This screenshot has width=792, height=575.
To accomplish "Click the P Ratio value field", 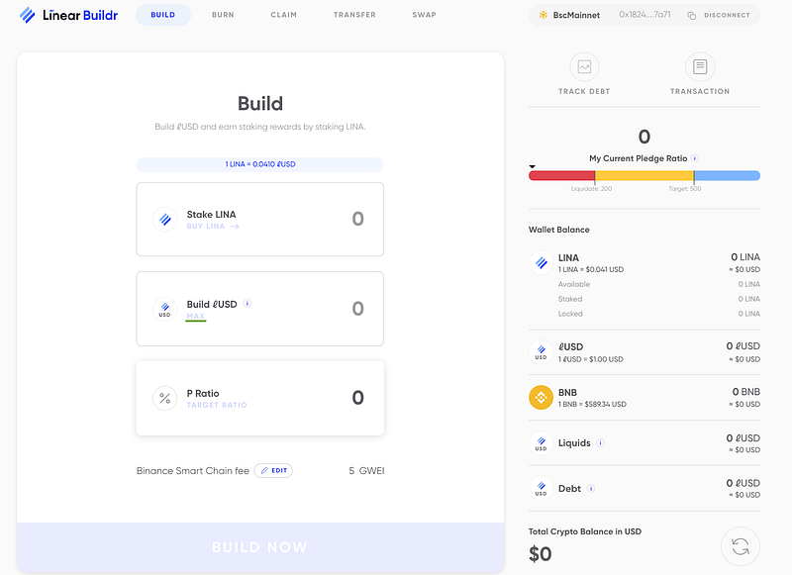I will pos(260,398).
